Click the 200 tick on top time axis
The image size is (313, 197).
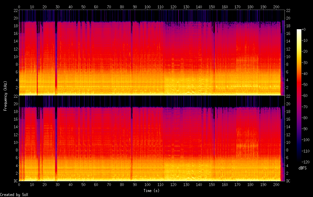pos(276,6)
